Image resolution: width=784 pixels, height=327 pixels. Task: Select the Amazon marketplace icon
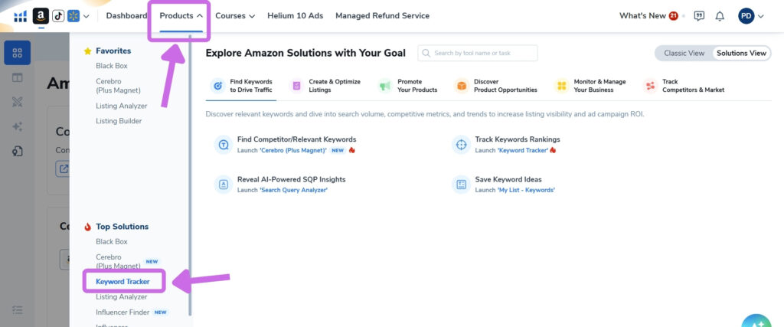click(41, 16)
